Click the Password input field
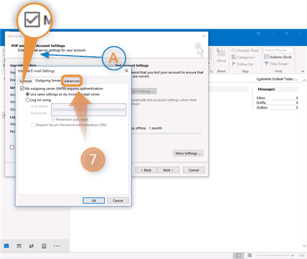 89,113
